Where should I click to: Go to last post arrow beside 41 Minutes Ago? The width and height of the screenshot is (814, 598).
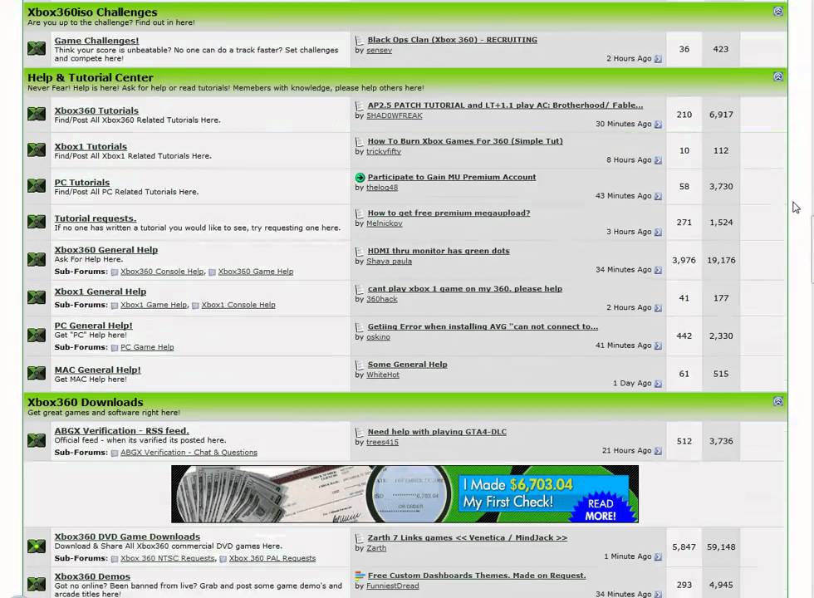pyautogui.click(x=658, y=346)
